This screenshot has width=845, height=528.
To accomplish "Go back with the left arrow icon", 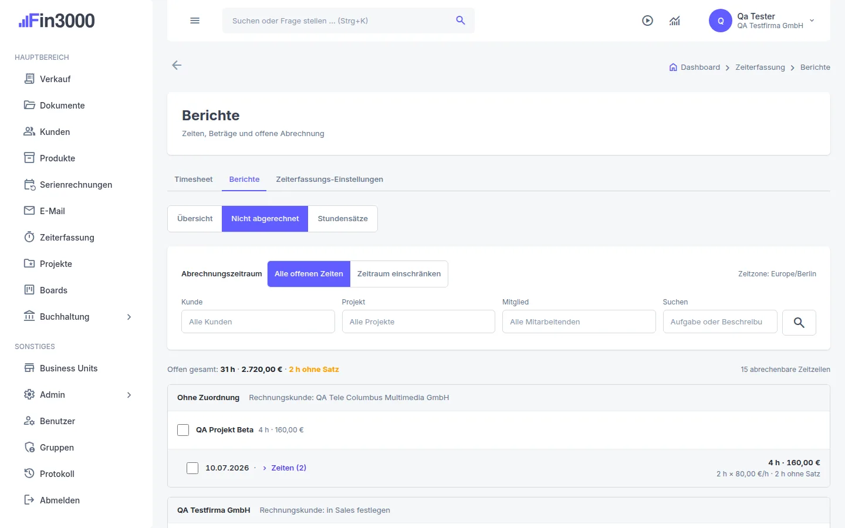I will click(x=177, y=65).
